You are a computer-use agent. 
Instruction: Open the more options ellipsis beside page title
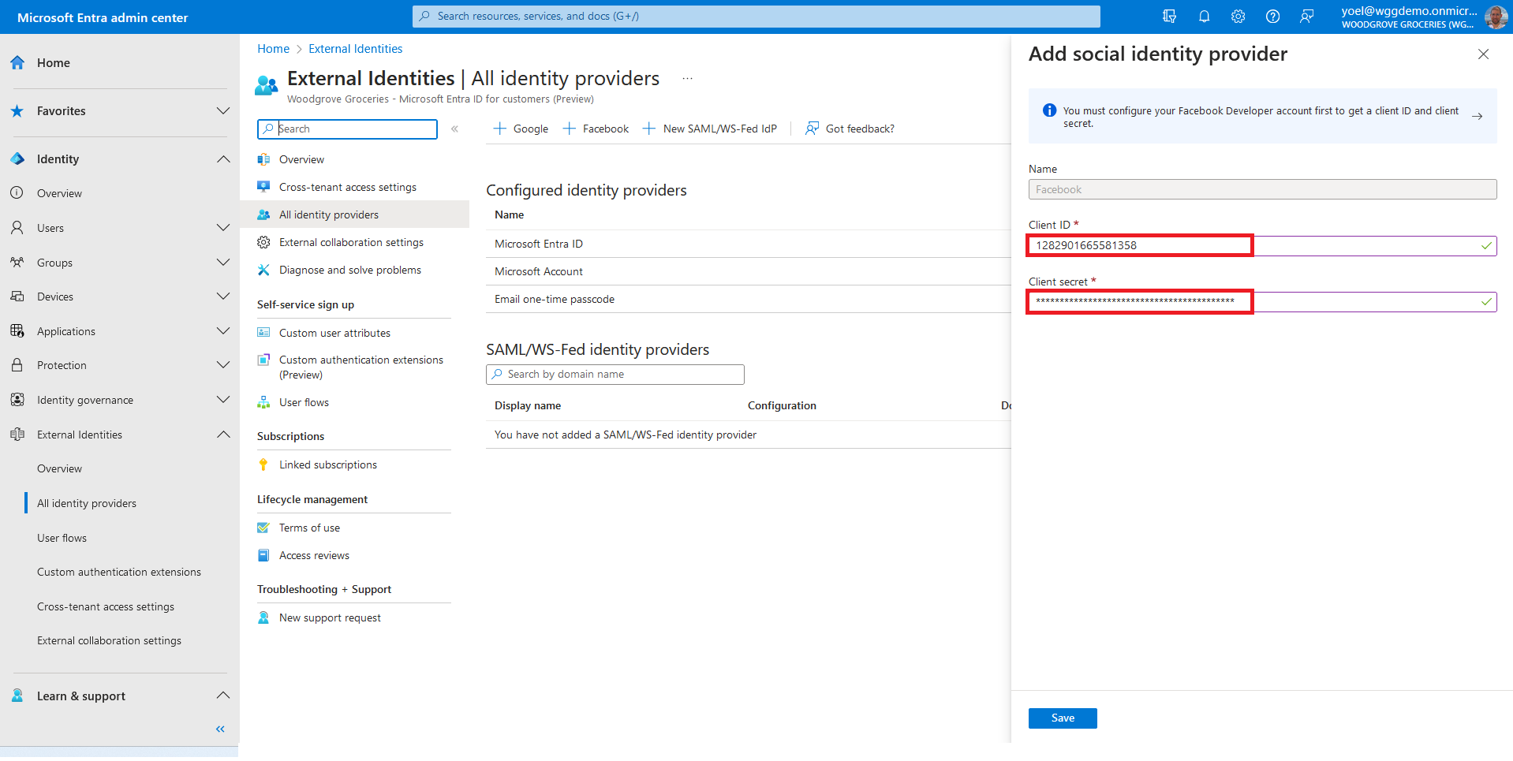pos(687,79)
